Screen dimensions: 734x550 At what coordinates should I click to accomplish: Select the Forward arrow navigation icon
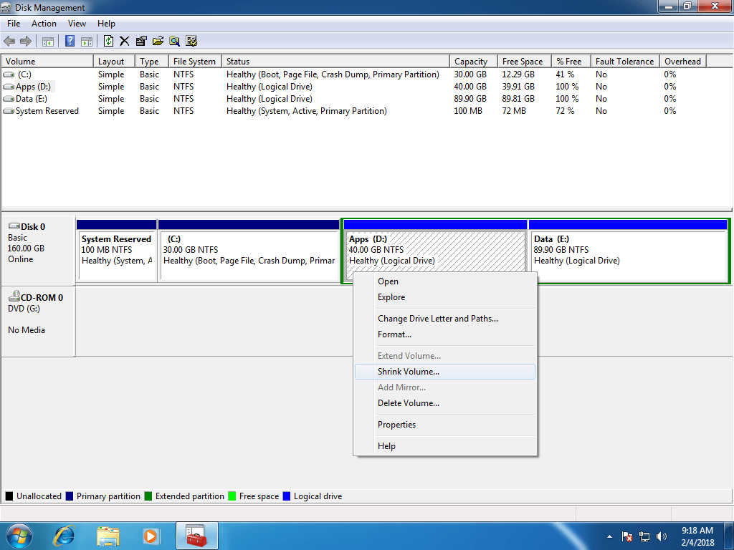point(27,41)
